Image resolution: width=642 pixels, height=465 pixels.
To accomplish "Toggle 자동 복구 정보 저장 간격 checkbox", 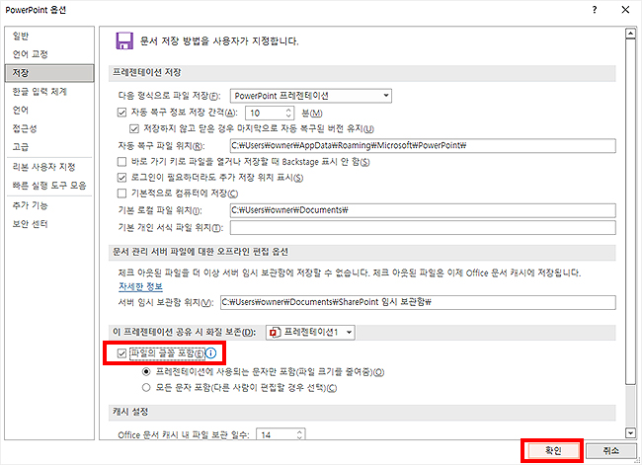I will pyautogui.click(x=121, y=113).
